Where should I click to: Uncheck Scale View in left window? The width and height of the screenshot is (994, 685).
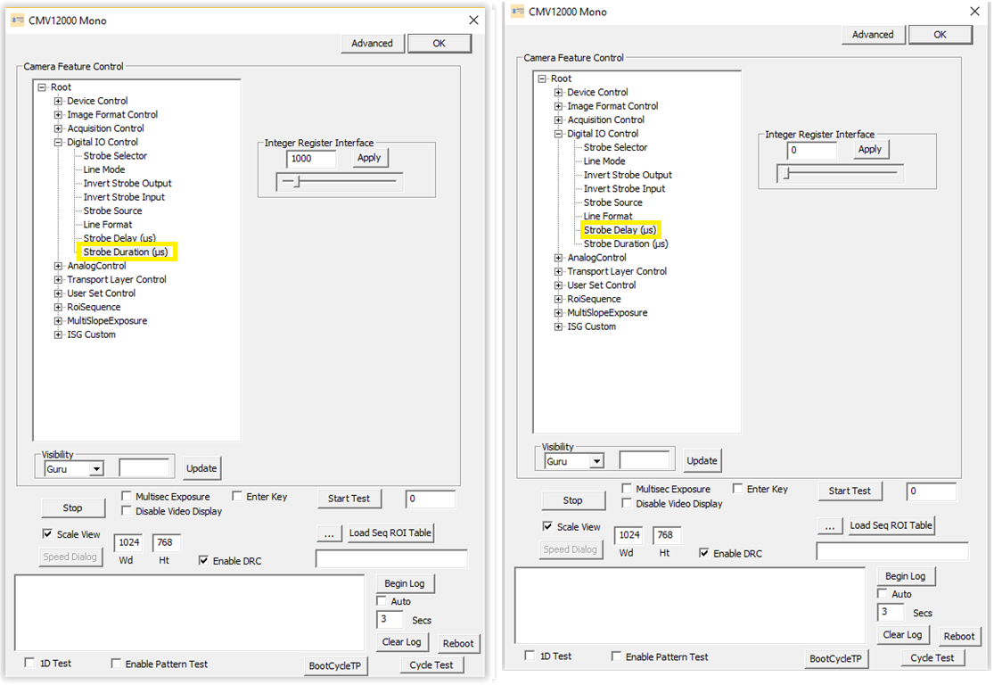(47, 534)
